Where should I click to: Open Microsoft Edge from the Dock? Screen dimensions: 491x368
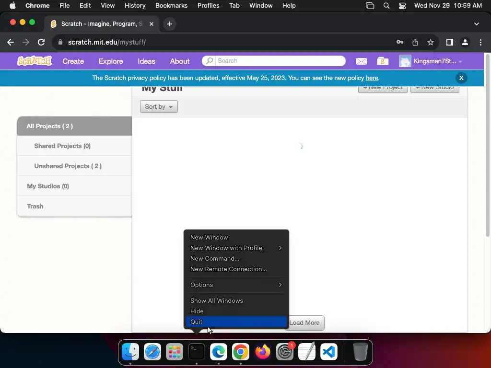[x=219, y=351]
